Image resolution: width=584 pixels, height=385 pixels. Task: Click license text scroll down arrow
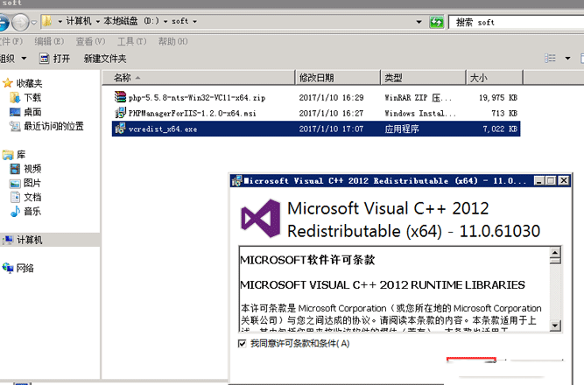click(555, 325)
